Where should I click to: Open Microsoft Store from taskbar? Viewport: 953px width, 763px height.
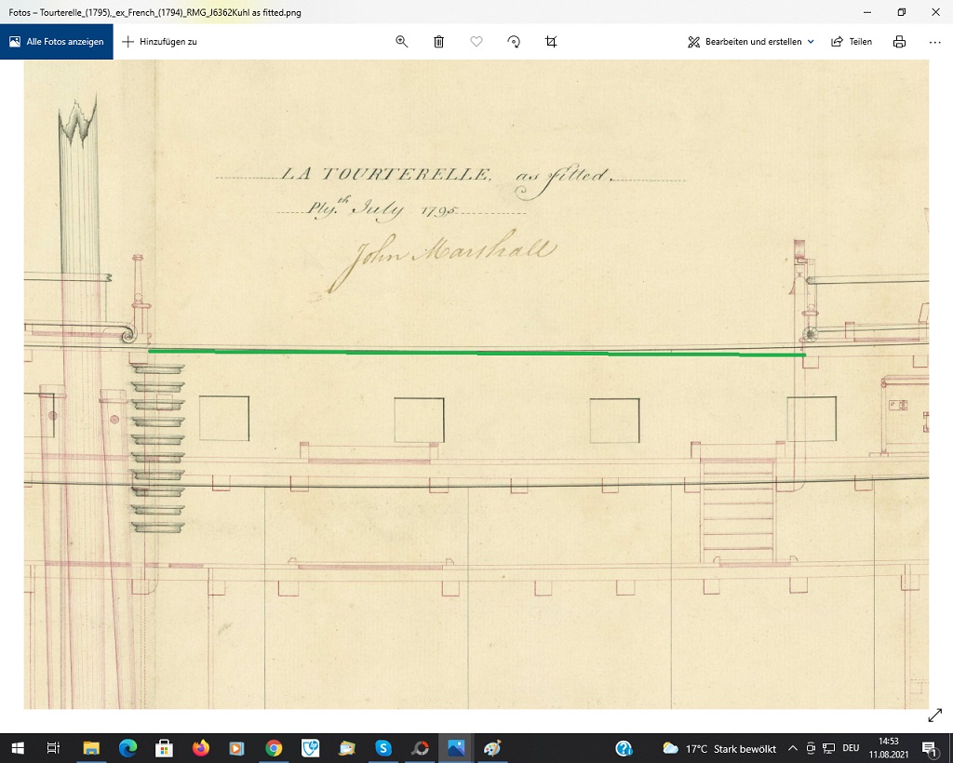coord(164,748)
